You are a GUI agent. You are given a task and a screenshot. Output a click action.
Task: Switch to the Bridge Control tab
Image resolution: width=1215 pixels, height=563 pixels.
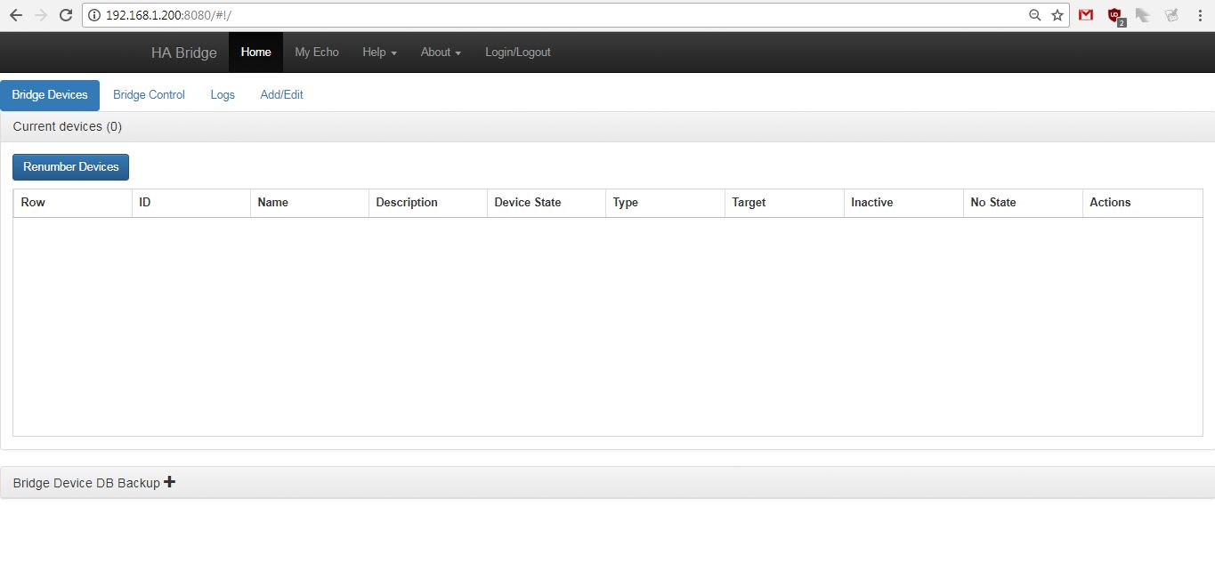[x=149, y=95]
